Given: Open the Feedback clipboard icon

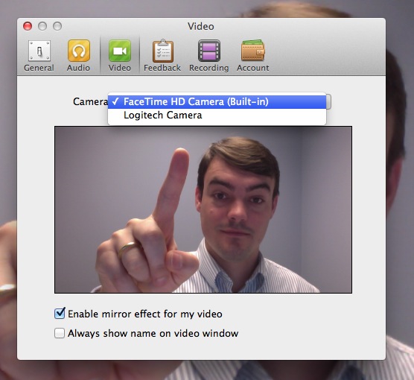Looking at the screenshot, I should 163,51.
